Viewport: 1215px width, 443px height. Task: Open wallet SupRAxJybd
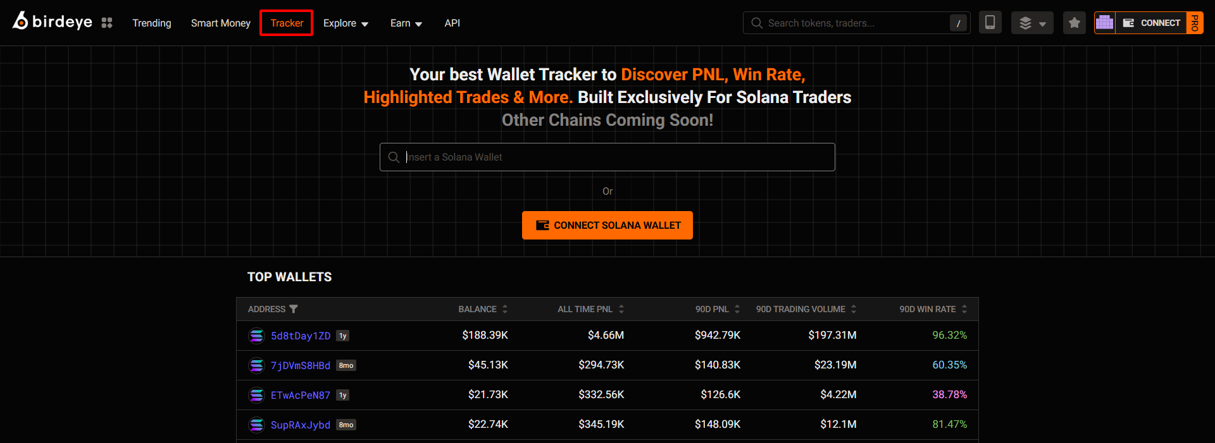[x=301, y=425]
